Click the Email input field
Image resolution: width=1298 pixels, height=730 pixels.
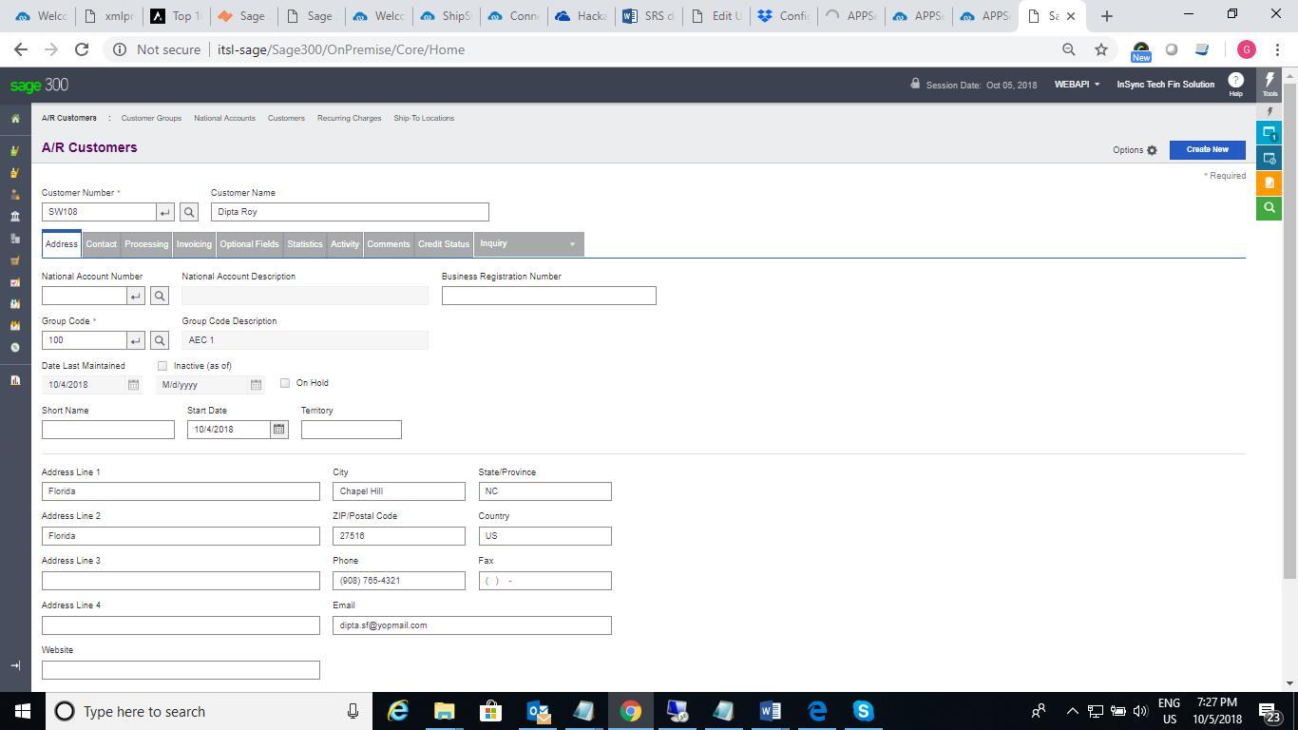click(x=471, y=625)
